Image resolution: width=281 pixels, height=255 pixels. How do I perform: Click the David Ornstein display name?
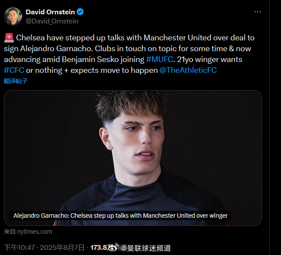coord(50,12)
